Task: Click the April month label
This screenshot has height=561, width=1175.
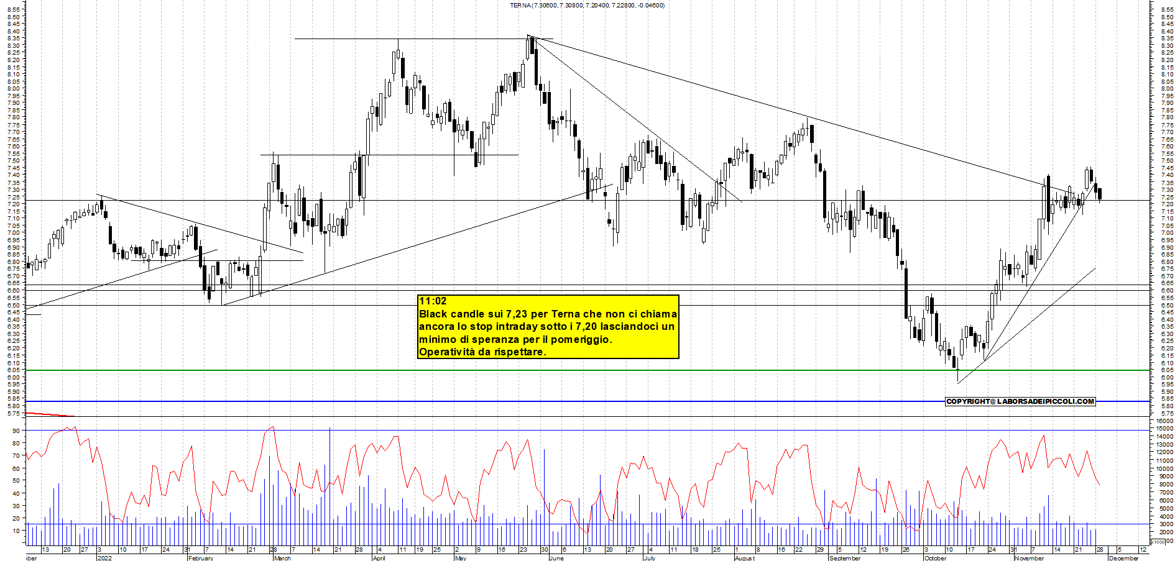Action: pyautogui.click(x=379, y=558)
